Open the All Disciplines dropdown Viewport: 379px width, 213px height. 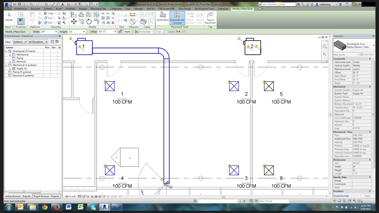pyautogui.click(x=38, y=42)
